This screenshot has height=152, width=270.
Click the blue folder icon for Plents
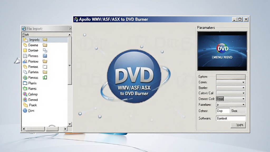click(x=25, y=83)
